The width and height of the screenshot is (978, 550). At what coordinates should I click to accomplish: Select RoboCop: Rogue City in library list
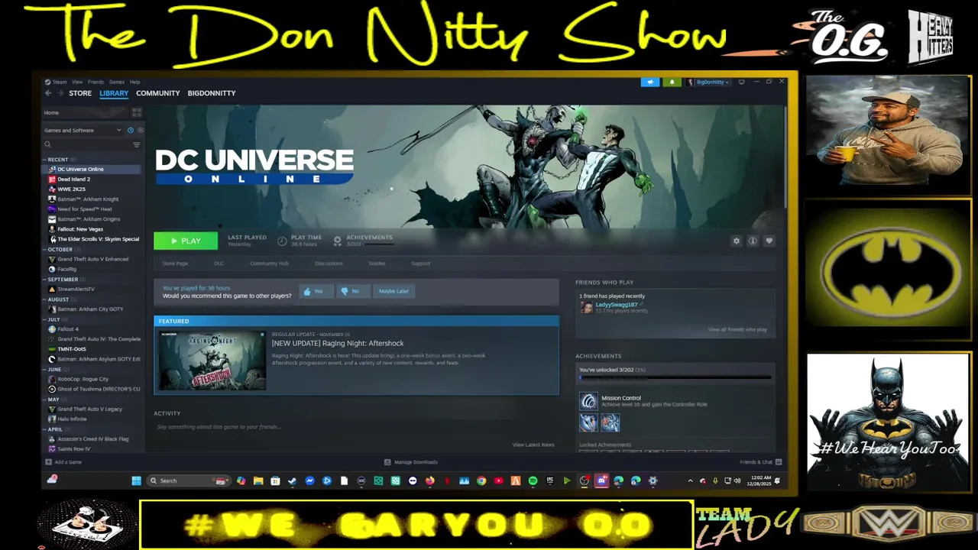[83, 379]
